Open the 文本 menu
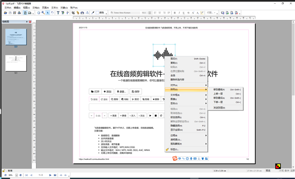Screen dimensions: 295x179 pyautogui.click(x=55, y=7)
